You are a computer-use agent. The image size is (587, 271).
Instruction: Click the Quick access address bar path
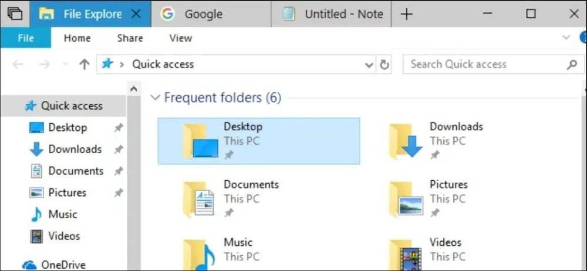point(163,64)
